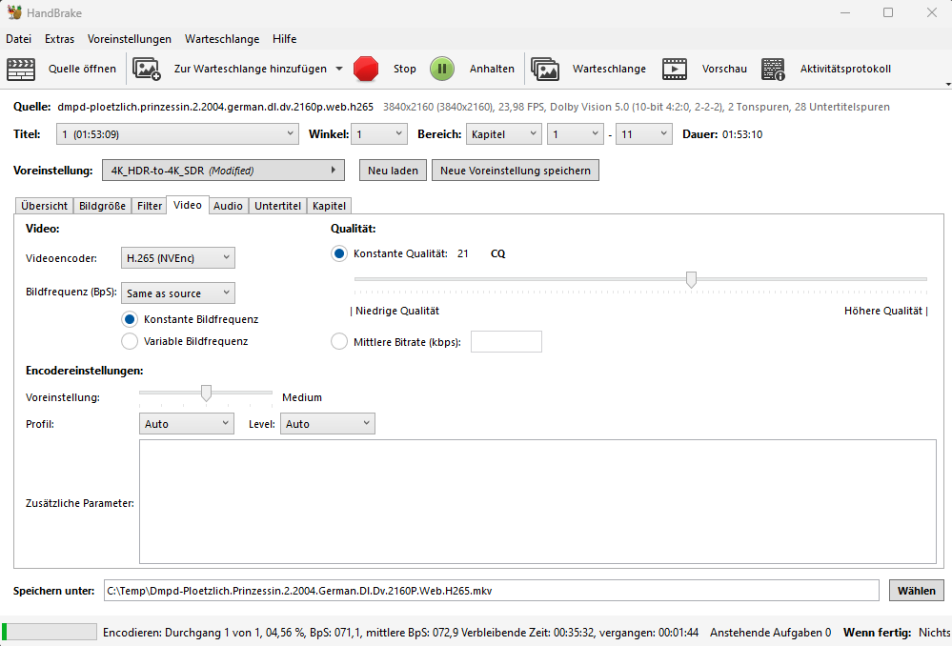This screenshot has height=646, width=952.
Task: Switch to the Untertitel tab
Action: (277, 206)
